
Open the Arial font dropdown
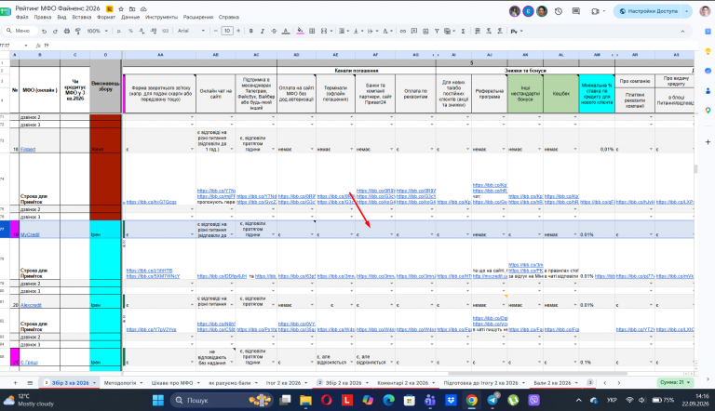click(191, 31)
